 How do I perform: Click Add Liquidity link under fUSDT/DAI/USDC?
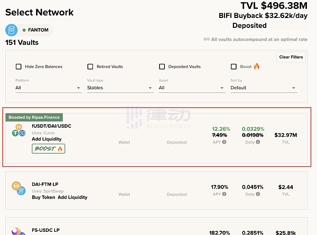[46, 139]
